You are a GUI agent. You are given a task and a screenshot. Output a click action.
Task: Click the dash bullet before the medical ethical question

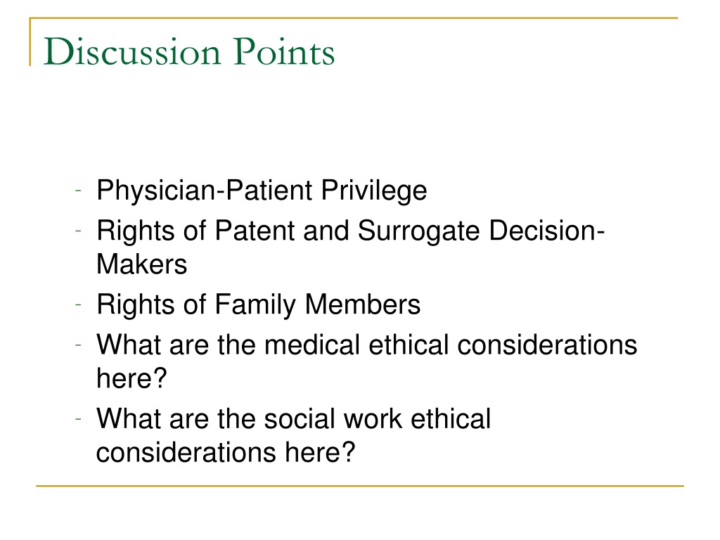[78, 344]
